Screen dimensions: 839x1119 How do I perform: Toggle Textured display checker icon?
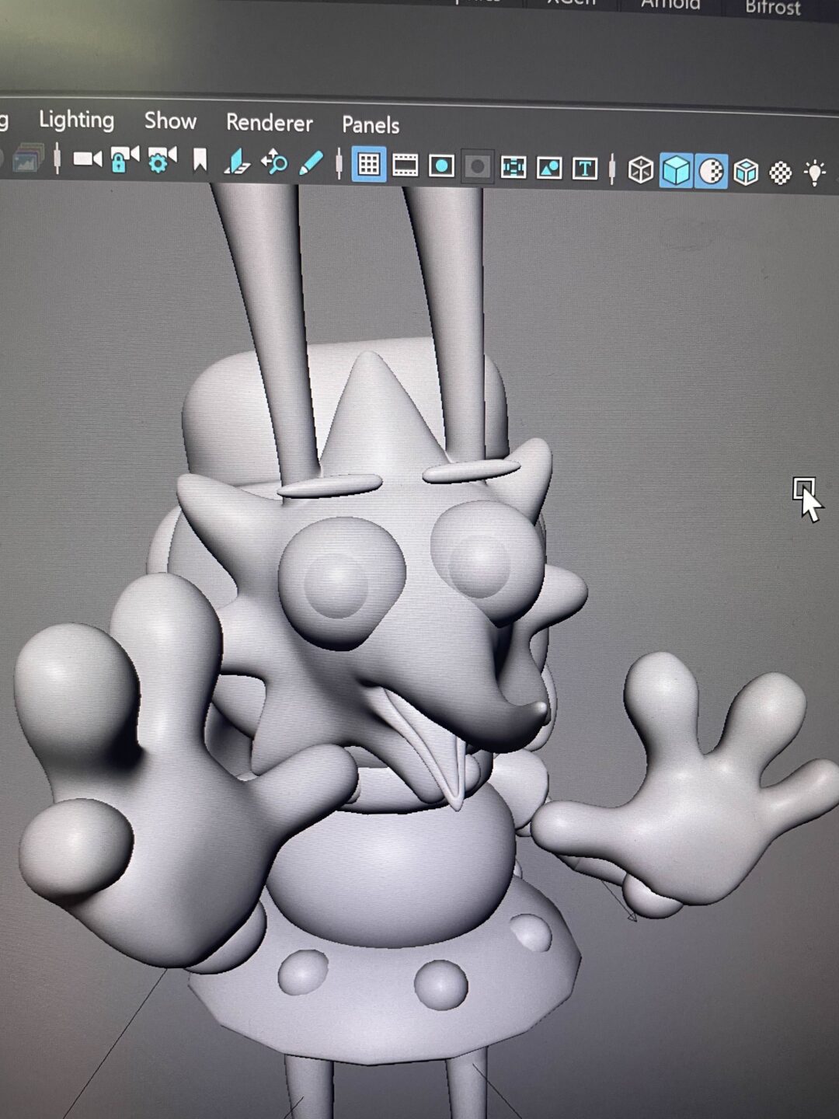coord(780,173)
